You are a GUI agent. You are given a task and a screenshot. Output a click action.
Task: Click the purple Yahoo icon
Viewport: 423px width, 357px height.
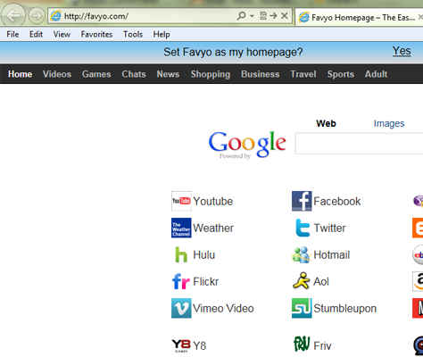(x=418, y=201)
